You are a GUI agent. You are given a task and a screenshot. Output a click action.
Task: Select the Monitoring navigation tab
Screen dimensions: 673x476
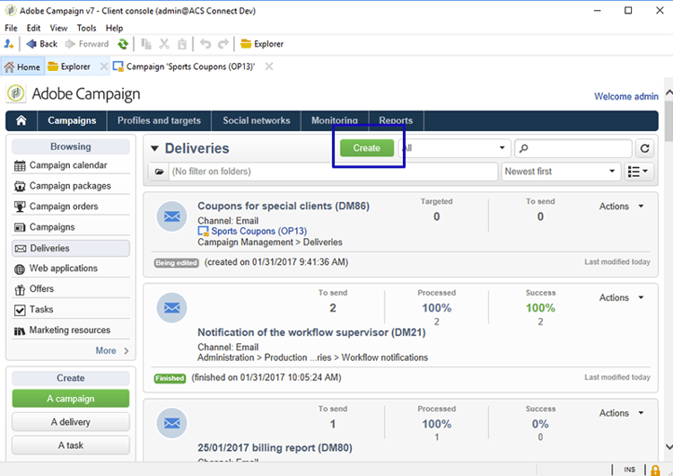pos(335,120)
